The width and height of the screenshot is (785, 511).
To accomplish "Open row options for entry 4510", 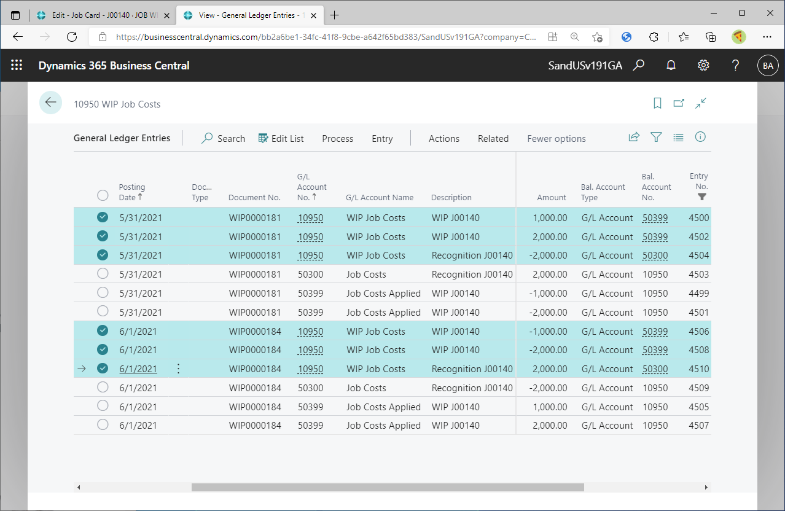I will click(x=178, y=369).
